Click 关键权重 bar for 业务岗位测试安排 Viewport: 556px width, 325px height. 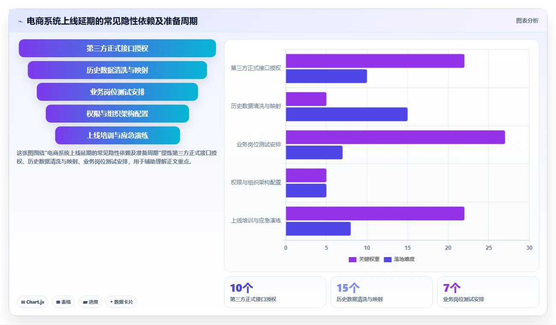pyautogui.click(x=396, y=137)
